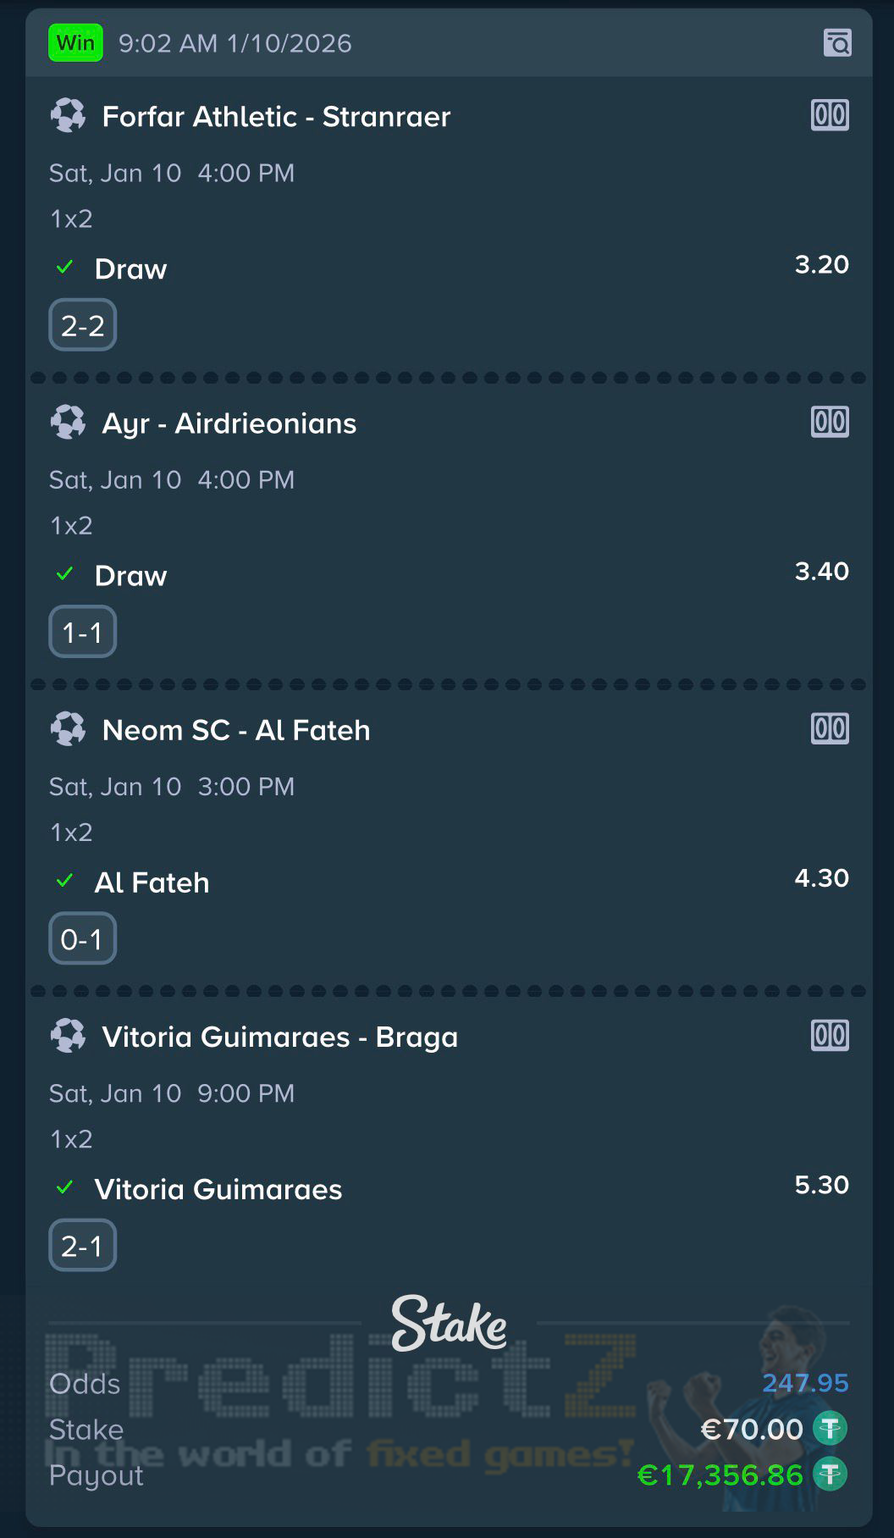Expand the 2-2 score badge of Forfar match
894x1538 pixels.
82,324
